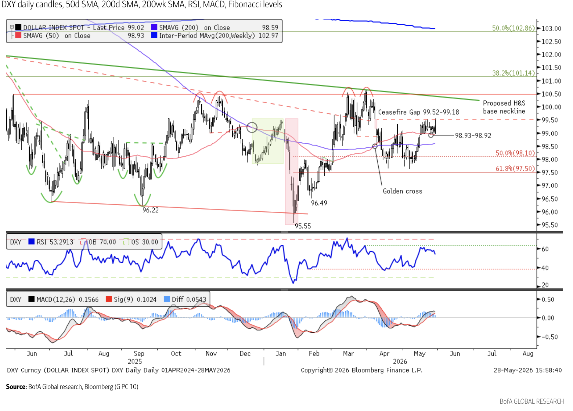Click the 50.0%(98.10) Fibonacci label

515,153
